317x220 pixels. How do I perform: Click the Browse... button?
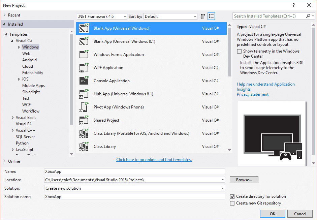tap(244, 180)
